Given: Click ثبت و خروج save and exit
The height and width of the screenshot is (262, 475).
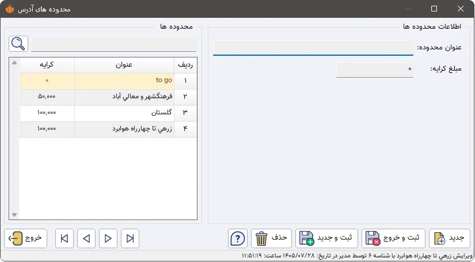Looking at the screenshot, I should 393,238.
